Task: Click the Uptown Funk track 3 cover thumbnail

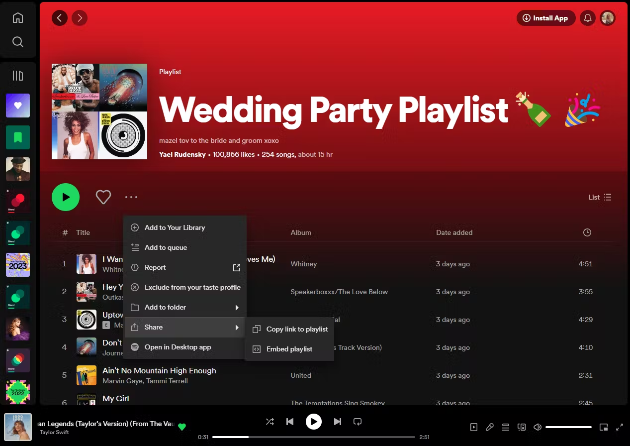Action: (x=87, y=320)
